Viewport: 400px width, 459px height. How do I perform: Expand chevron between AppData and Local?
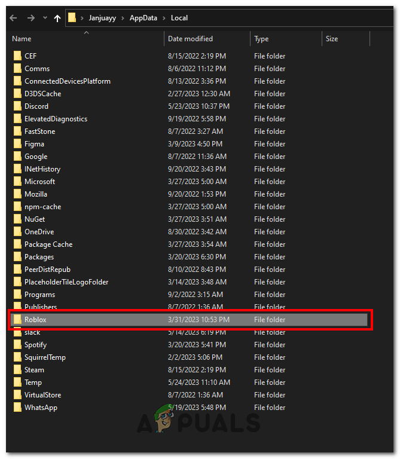[x=164, y=18]
